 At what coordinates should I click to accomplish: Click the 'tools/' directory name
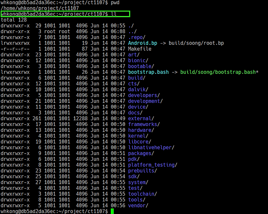click(137, 200)
